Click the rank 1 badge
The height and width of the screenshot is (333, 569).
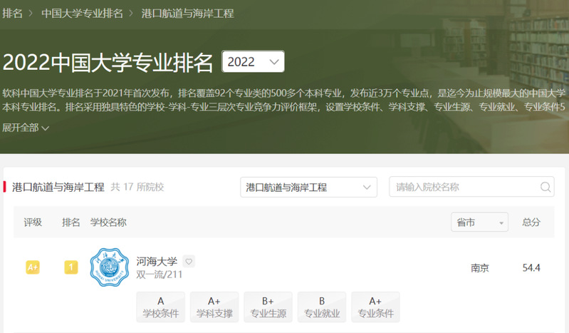pyautogui.click(x=71, y=267)
